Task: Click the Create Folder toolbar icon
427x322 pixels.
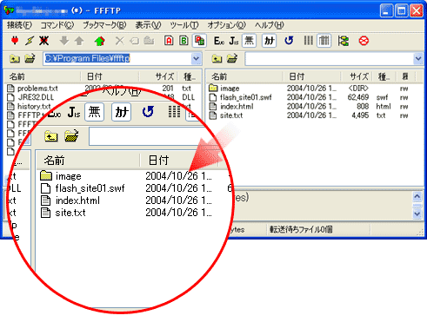Action: click(x=149, y=41)
